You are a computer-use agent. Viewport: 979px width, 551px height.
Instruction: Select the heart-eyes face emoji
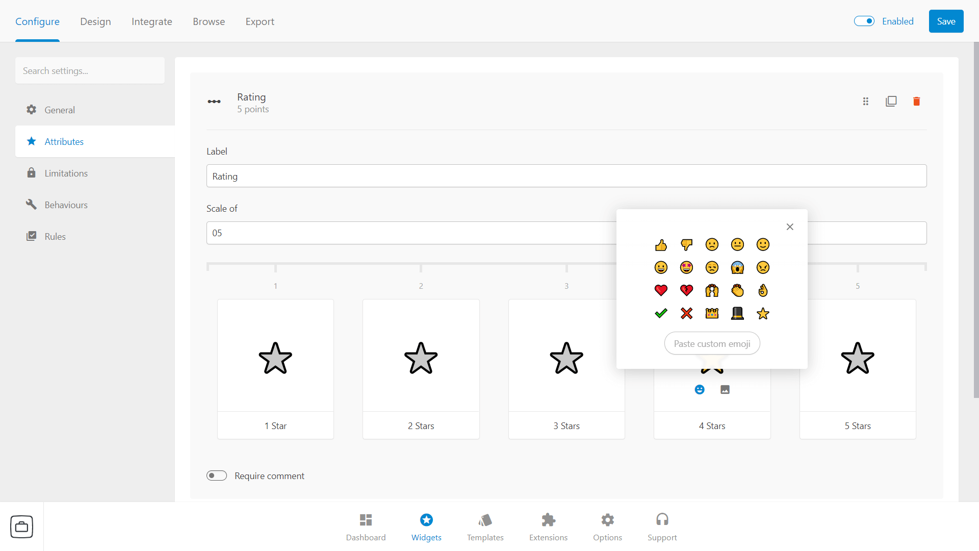point(686,268)
